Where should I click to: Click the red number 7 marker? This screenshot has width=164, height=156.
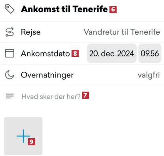85,95
